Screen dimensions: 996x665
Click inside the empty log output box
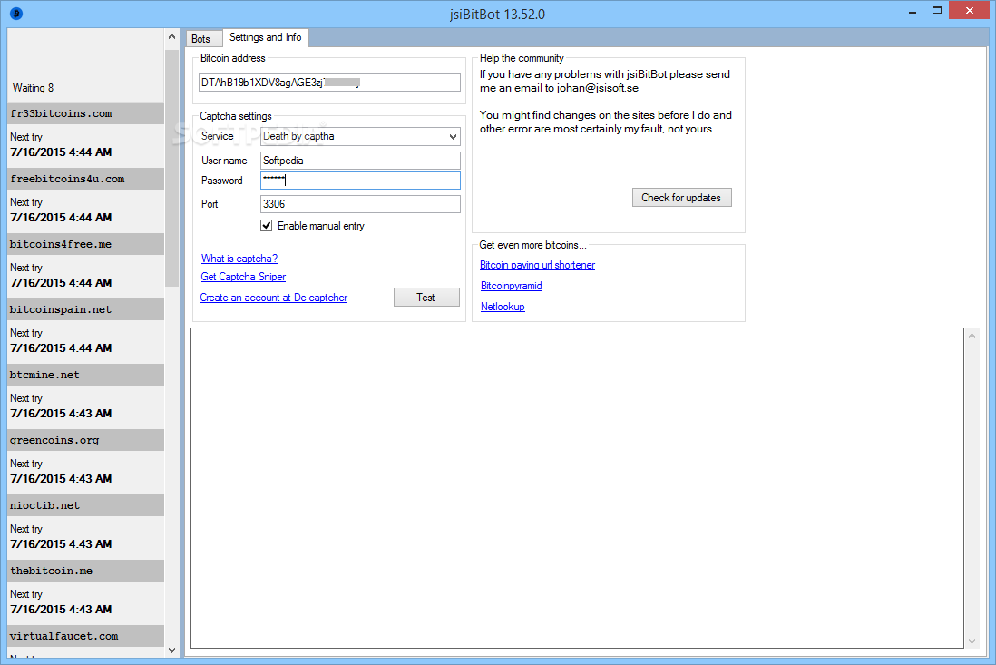coord(578,488)
